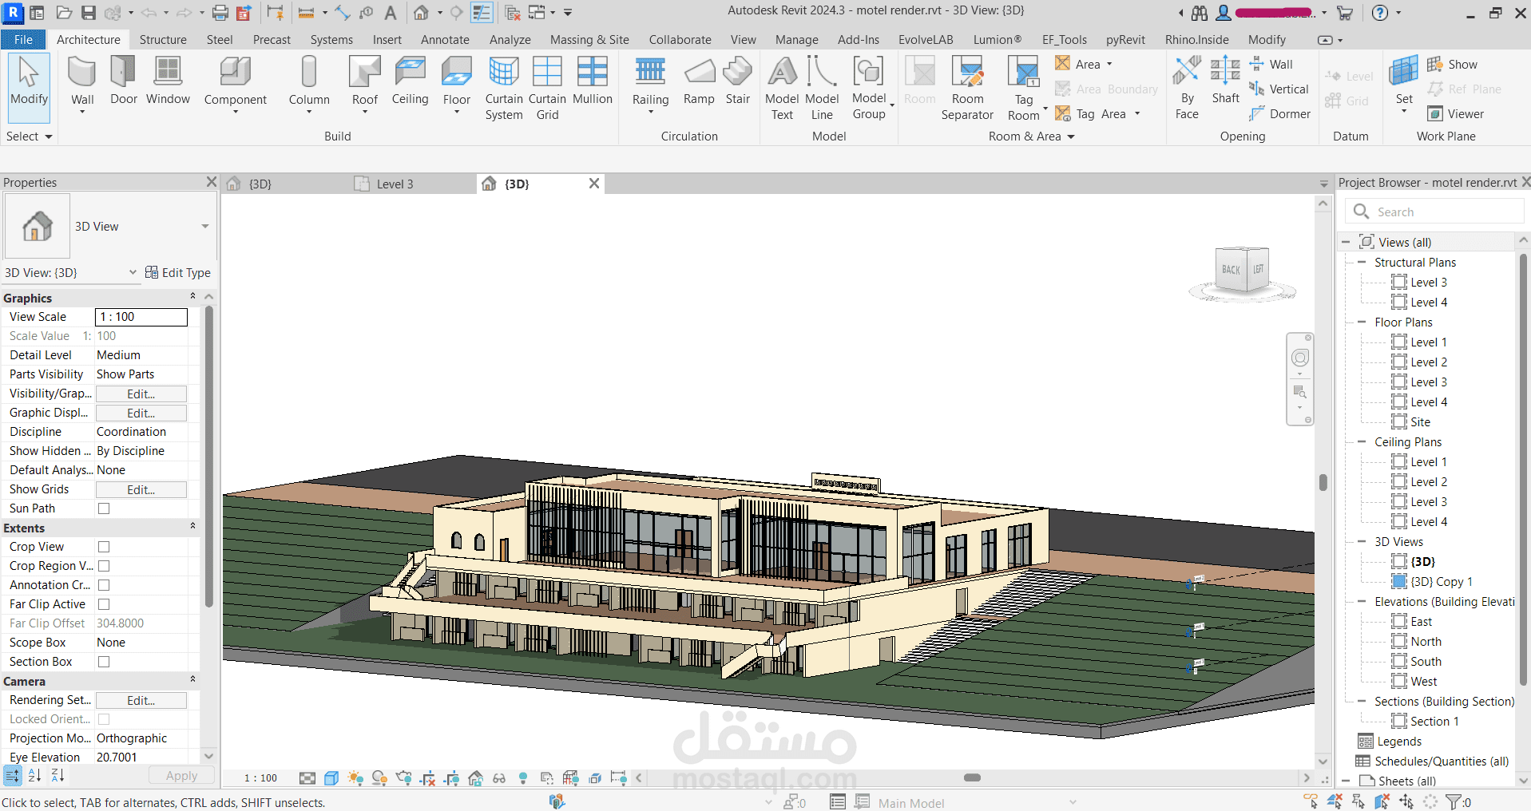Open the Select panel dropdown

coord(29,136)
